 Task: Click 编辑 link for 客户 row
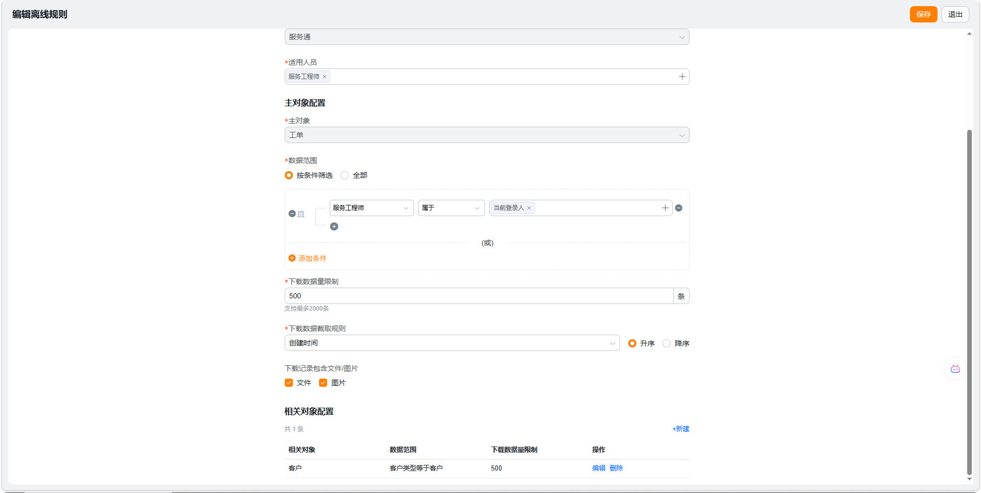(x=599, y=468)
